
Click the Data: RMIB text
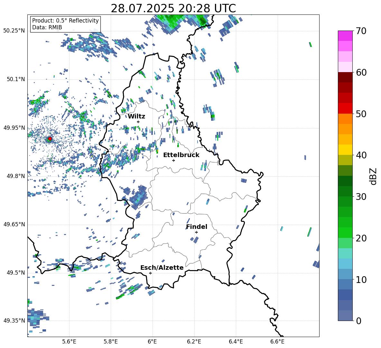47,27
